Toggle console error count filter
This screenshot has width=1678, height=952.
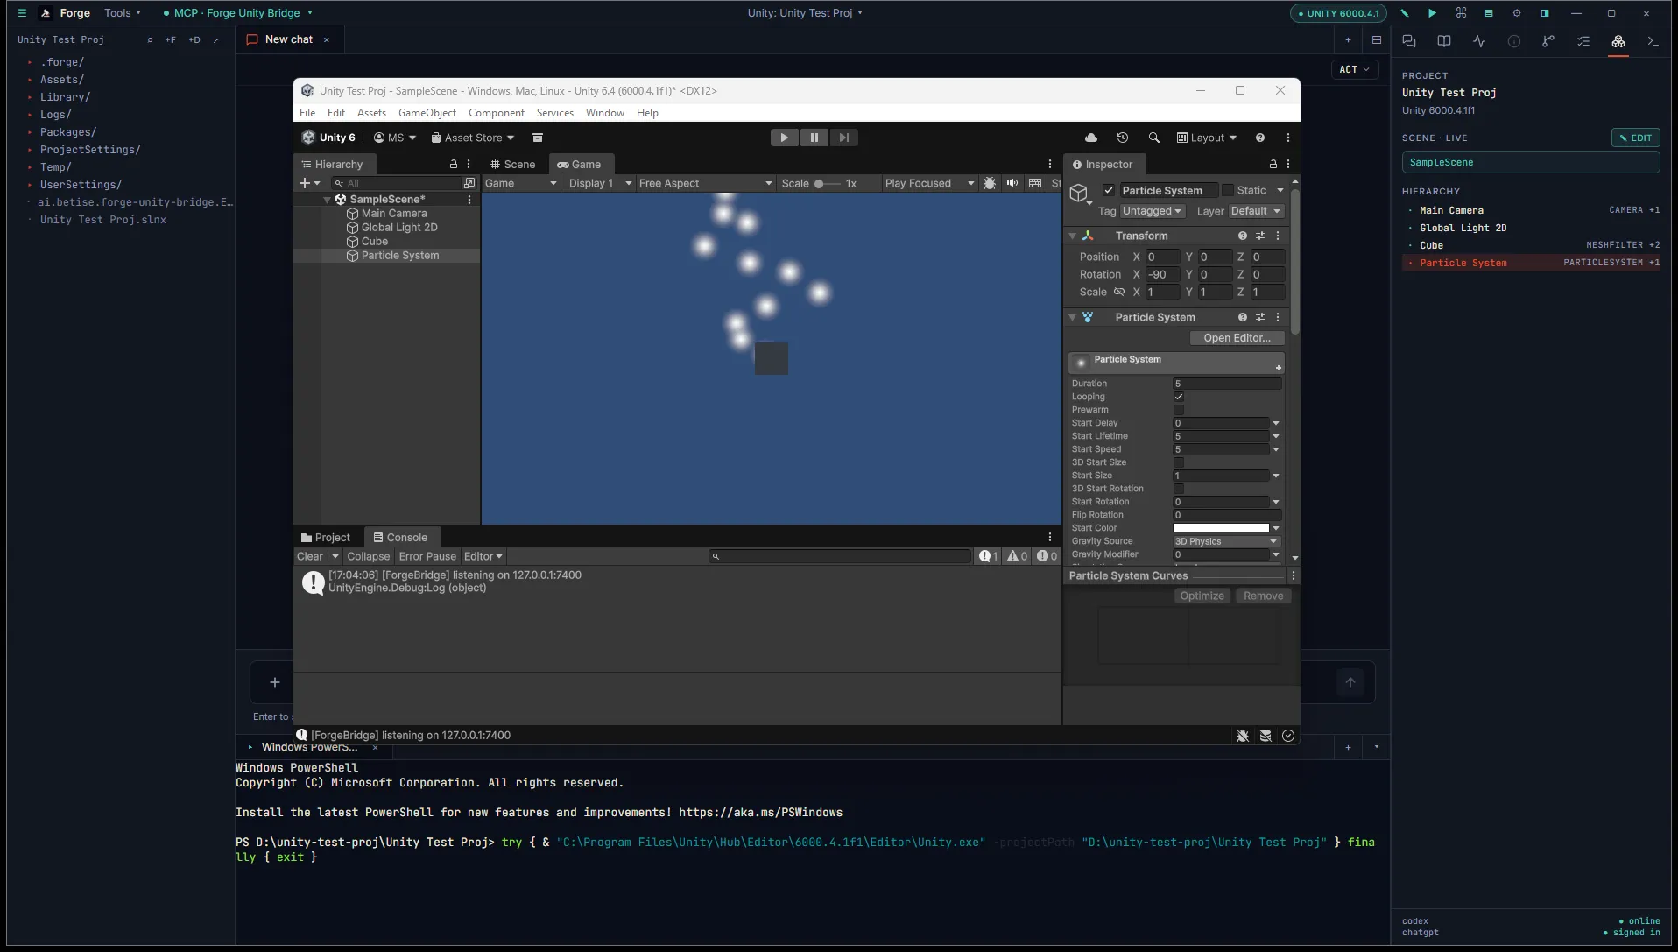click(1047, 556)
